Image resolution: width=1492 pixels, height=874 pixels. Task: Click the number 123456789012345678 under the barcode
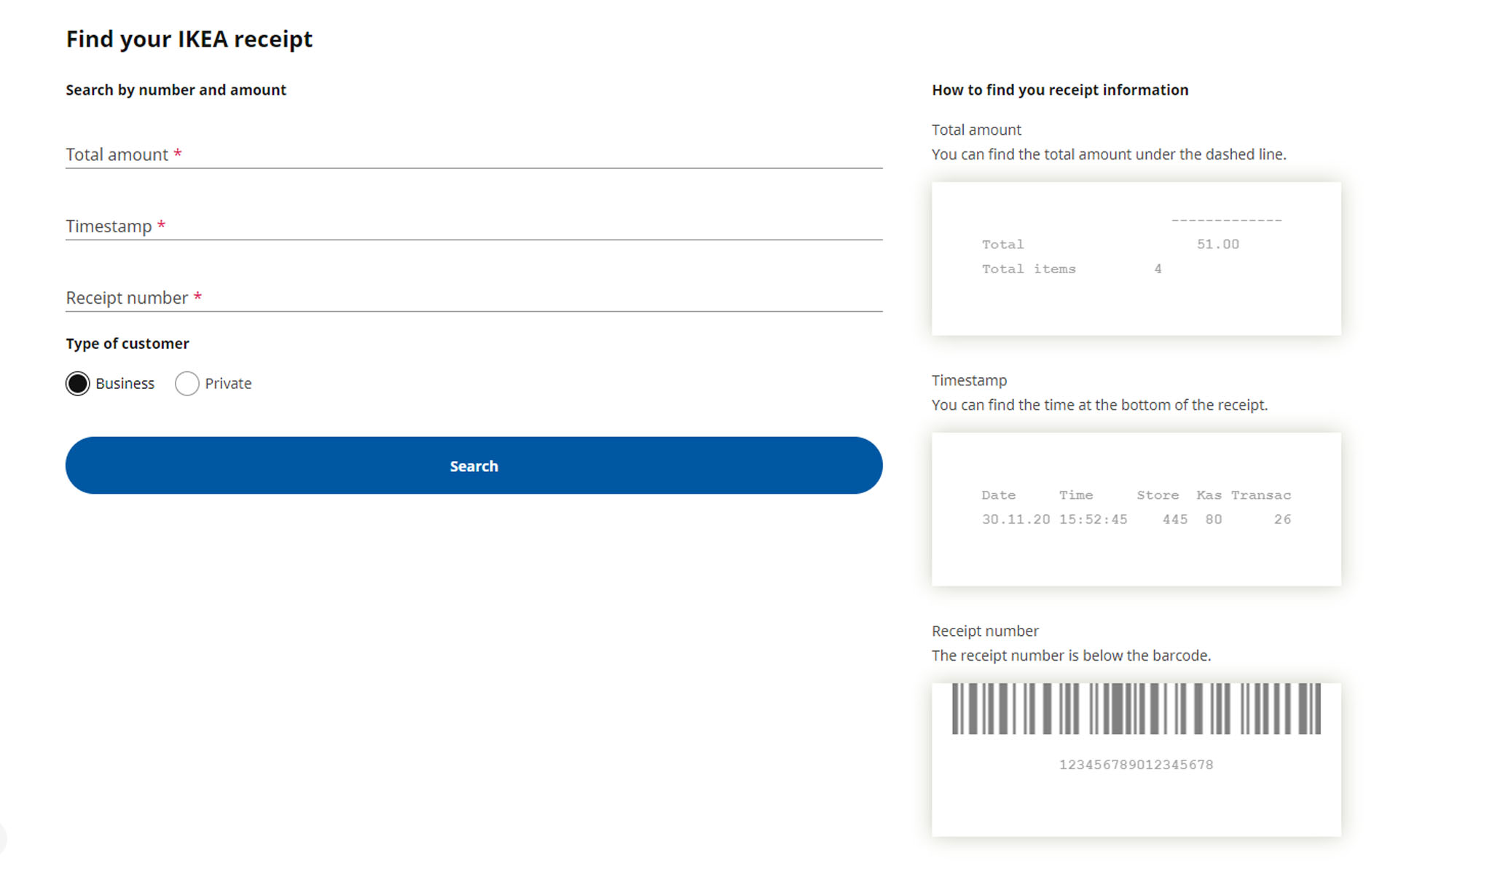[1136, 765]
